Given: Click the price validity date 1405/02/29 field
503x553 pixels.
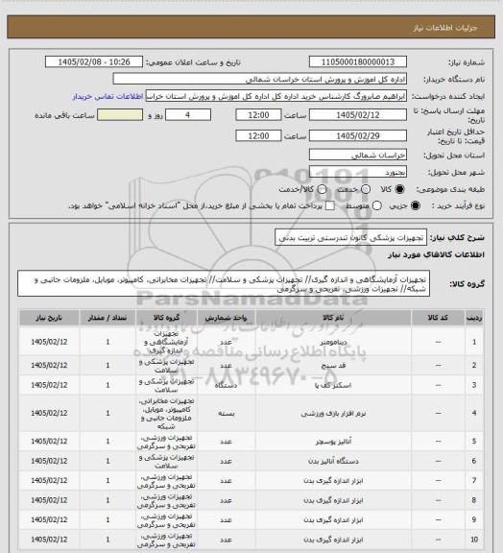Looking at the screenshot, I should 358,135.
